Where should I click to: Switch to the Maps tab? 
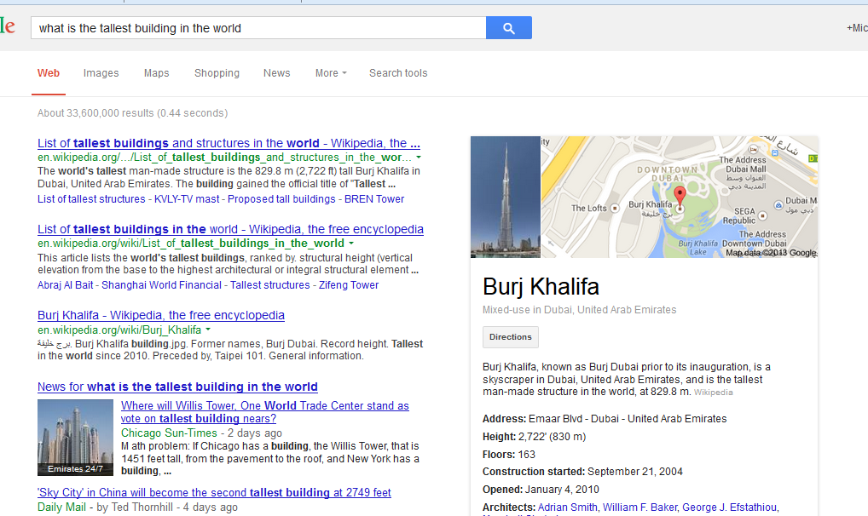(157, 73)
